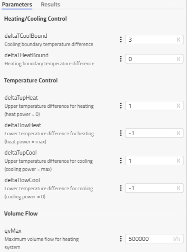
Task: Edit the deltaTupCool value field
Action: point(154,161)
